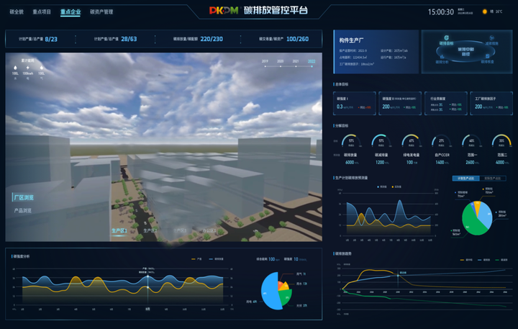Switch to the 碳全貌 tab
This screenshot has width=518, height=329.
click(x=17, y=12)
